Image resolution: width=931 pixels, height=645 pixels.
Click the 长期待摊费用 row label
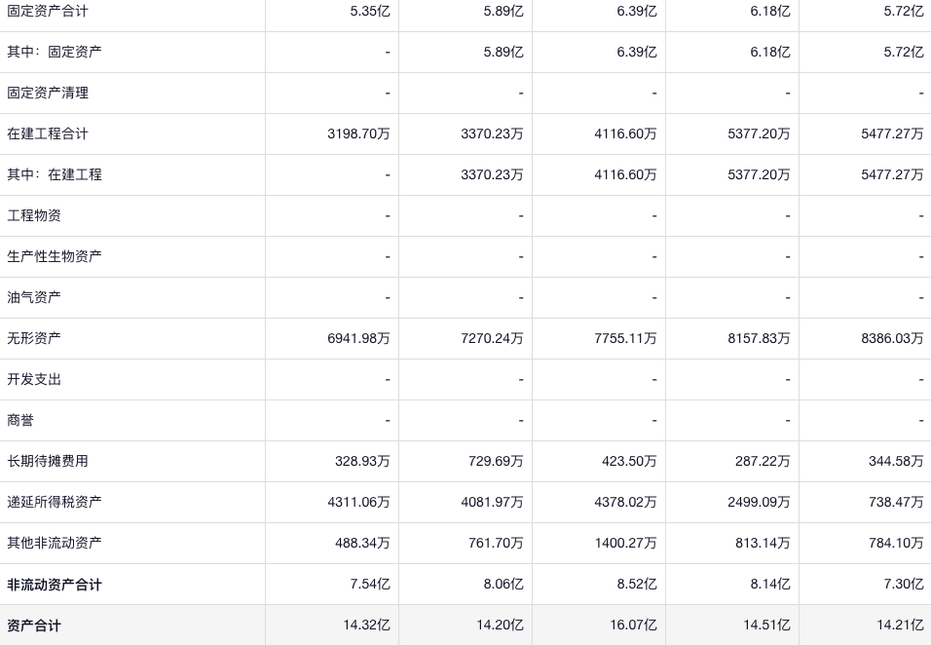pos(47,461)
